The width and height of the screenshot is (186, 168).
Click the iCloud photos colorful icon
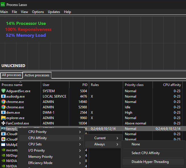click(x=3, y=139)
